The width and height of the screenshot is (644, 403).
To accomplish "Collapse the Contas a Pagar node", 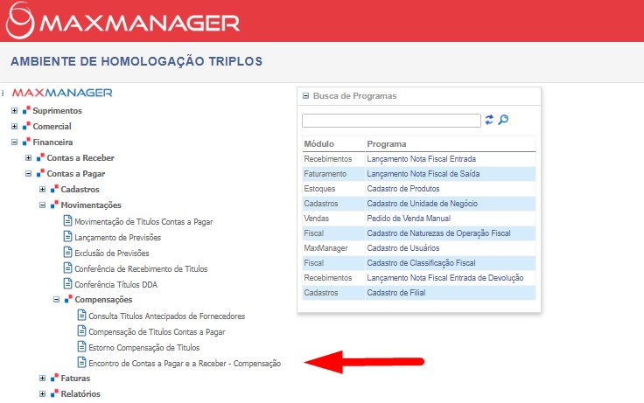I will [x=28, y=174].
